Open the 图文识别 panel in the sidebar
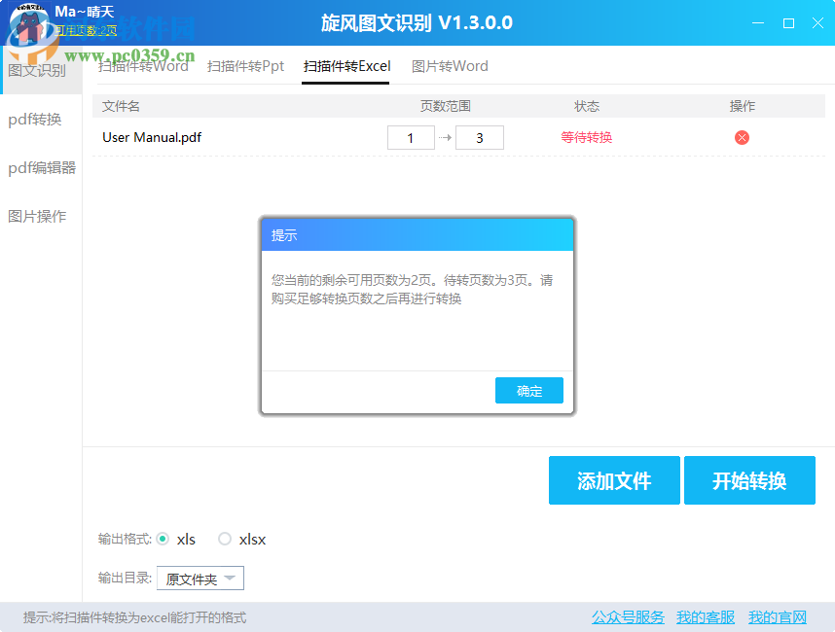Screen dimensions: 835x632 [38, 70]
